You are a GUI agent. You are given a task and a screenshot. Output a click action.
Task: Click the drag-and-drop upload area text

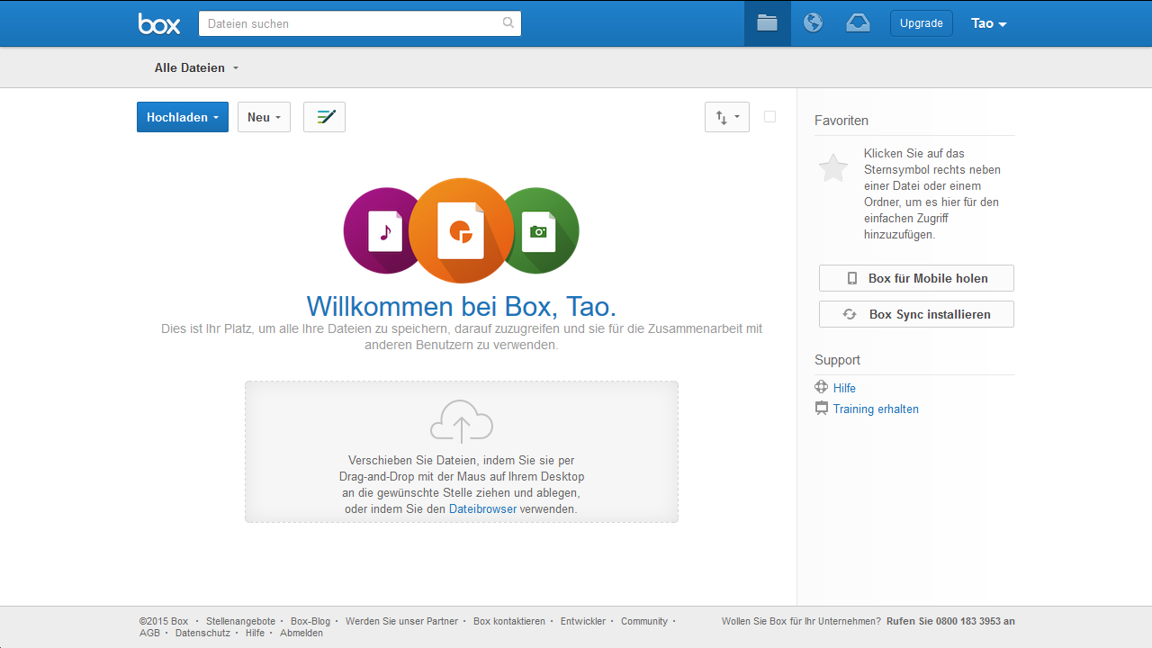tap(462, 484)
